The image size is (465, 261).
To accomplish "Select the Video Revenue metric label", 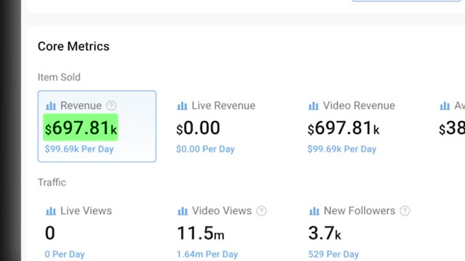I will pyautogui.click(x=359, y=106).
